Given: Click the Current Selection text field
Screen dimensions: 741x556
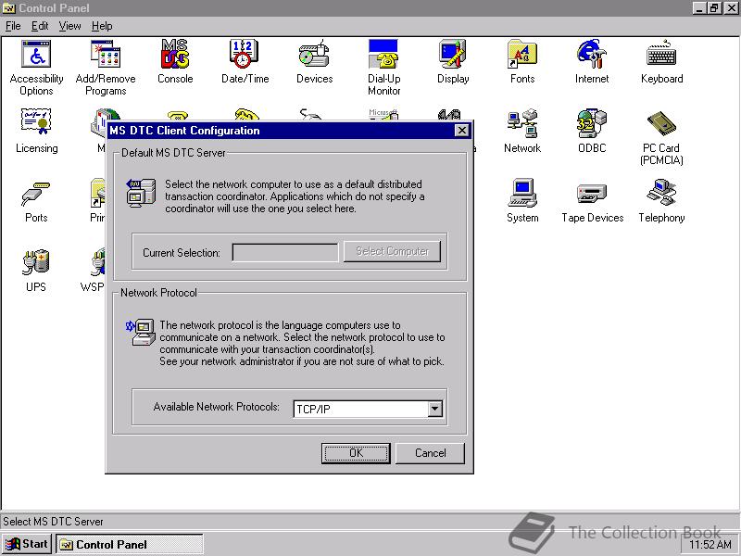Looking at the screenshot, I should (x=285, y=252).
